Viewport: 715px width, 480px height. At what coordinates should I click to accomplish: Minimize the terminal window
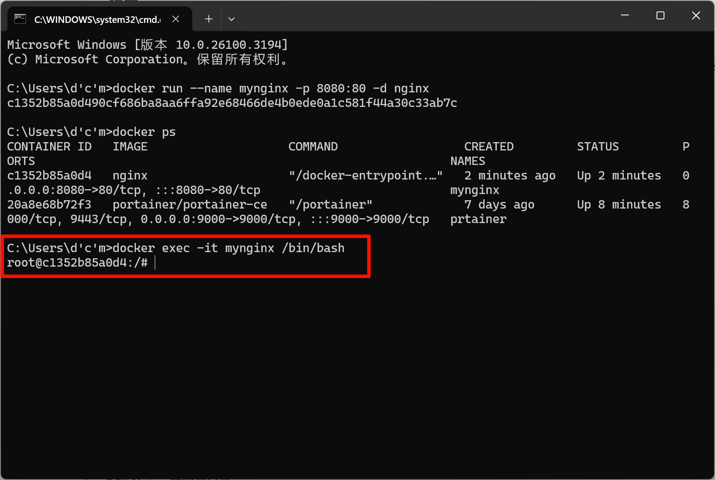(x=624, y=15)
